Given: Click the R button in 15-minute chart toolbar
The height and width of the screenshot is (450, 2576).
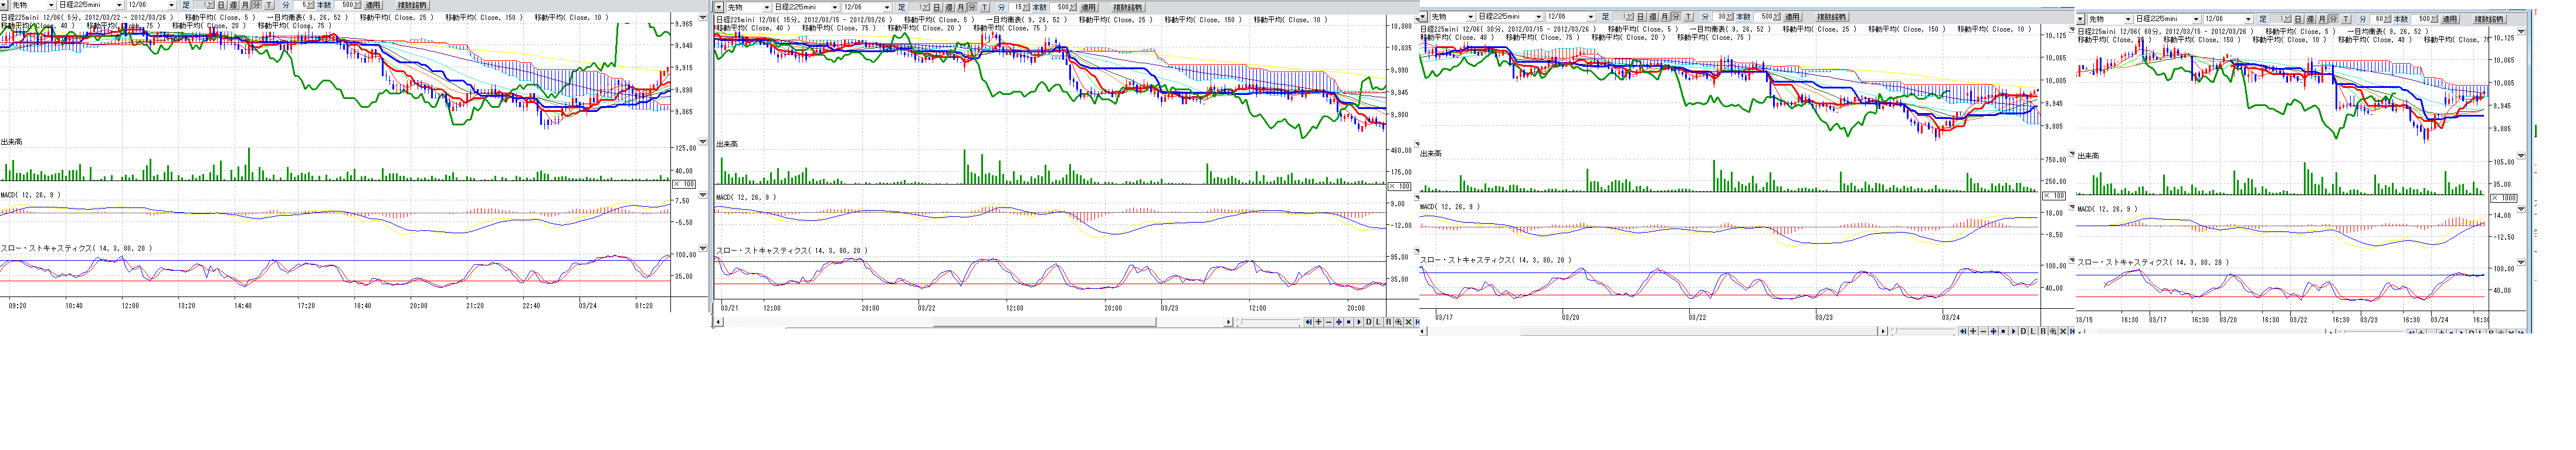Looking at the screenshot, I should point(1389,322).
